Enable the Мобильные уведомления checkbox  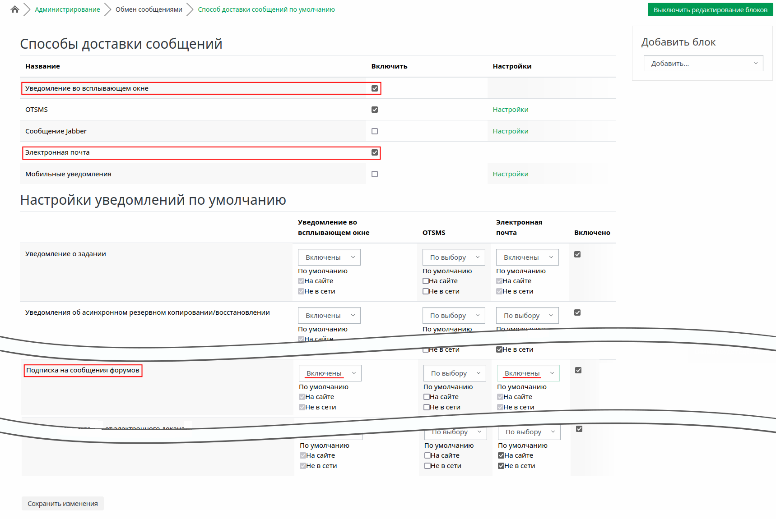tap(375, 174)
